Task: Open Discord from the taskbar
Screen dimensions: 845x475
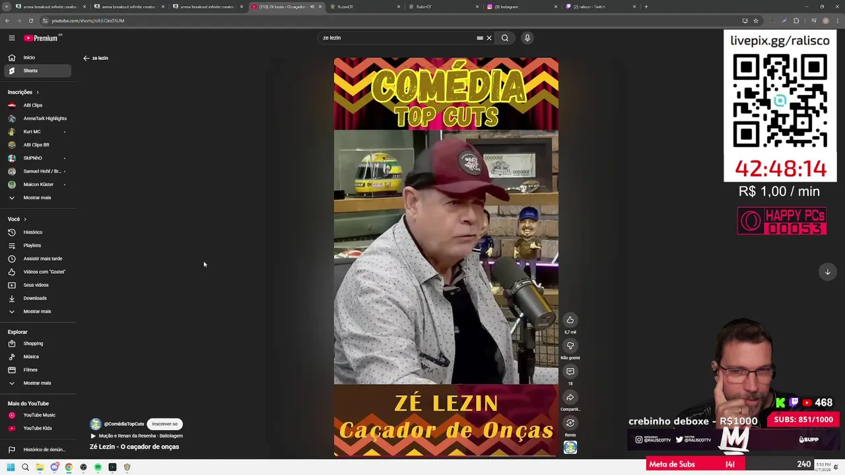Action: [x=54, y=467]
